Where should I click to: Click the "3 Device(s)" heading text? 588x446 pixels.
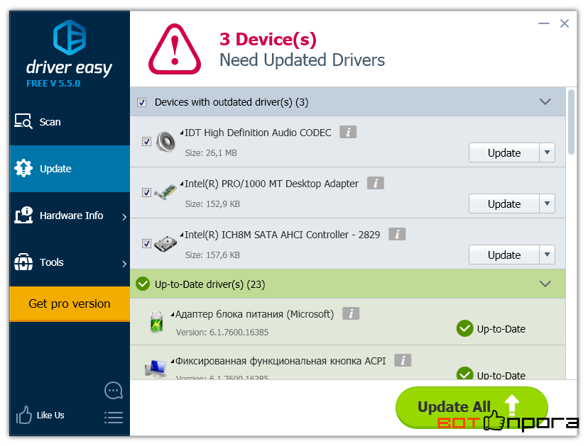tap(268, 39)
